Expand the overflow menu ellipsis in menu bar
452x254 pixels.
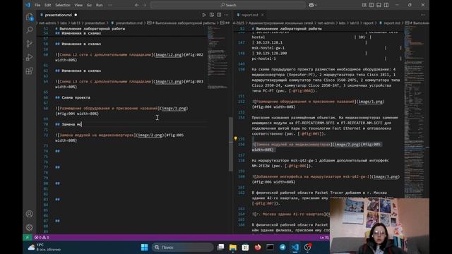coord(110,5)
